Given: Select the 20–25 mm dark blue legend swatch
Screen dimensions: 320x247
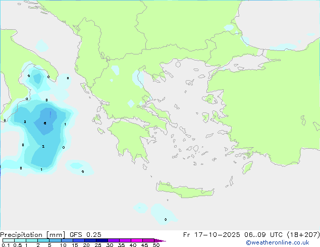Looking at the screenshot, I should [90, 240].
